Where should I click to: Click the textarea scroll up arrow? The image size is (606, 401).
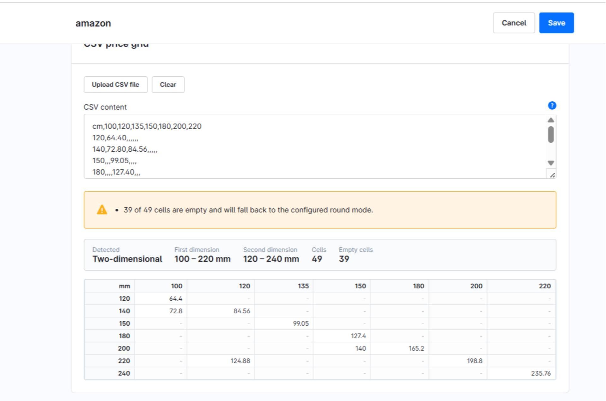[x=551, y=120]
